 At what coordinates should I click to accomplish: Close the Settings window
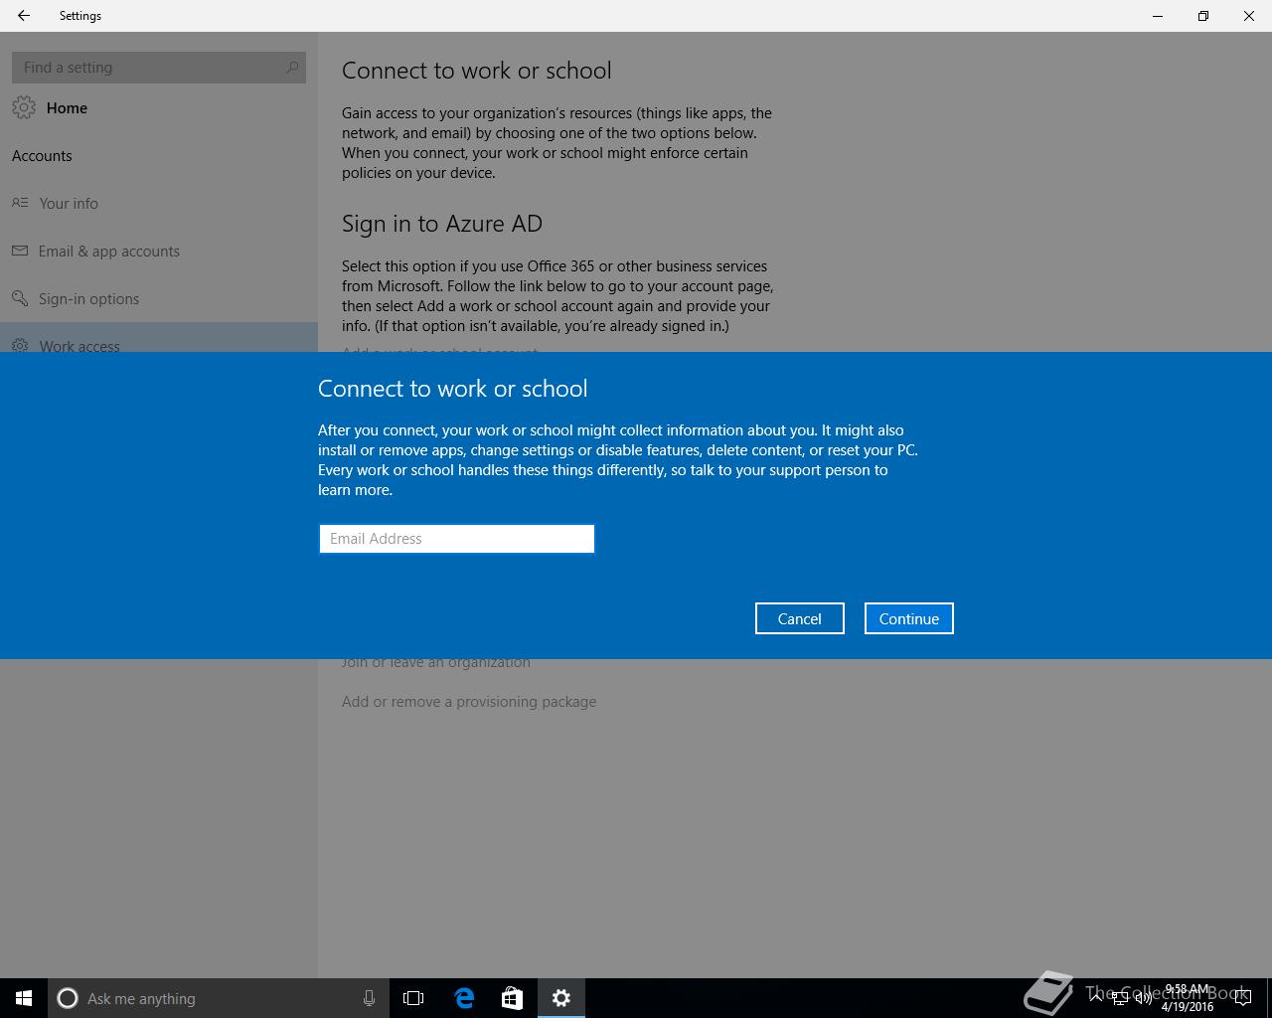[x=1249, y=16]
